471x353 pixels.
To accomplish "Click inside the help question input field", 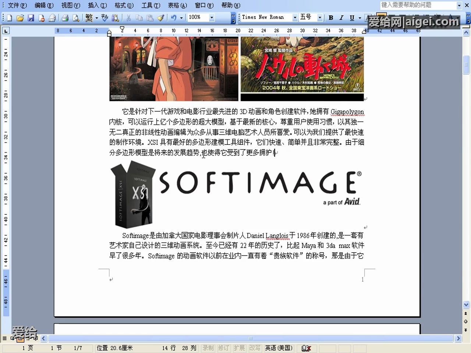I will point(418,6).
